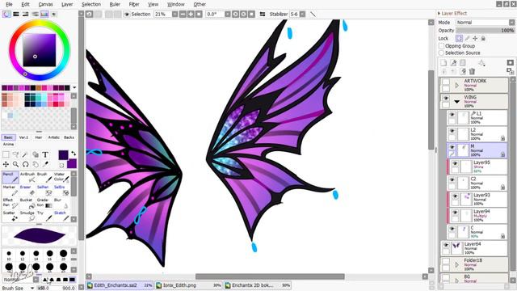The width and height of the screenshot is (517, 291).
Task: Activate the Text tool
Action: pos(45,154)
